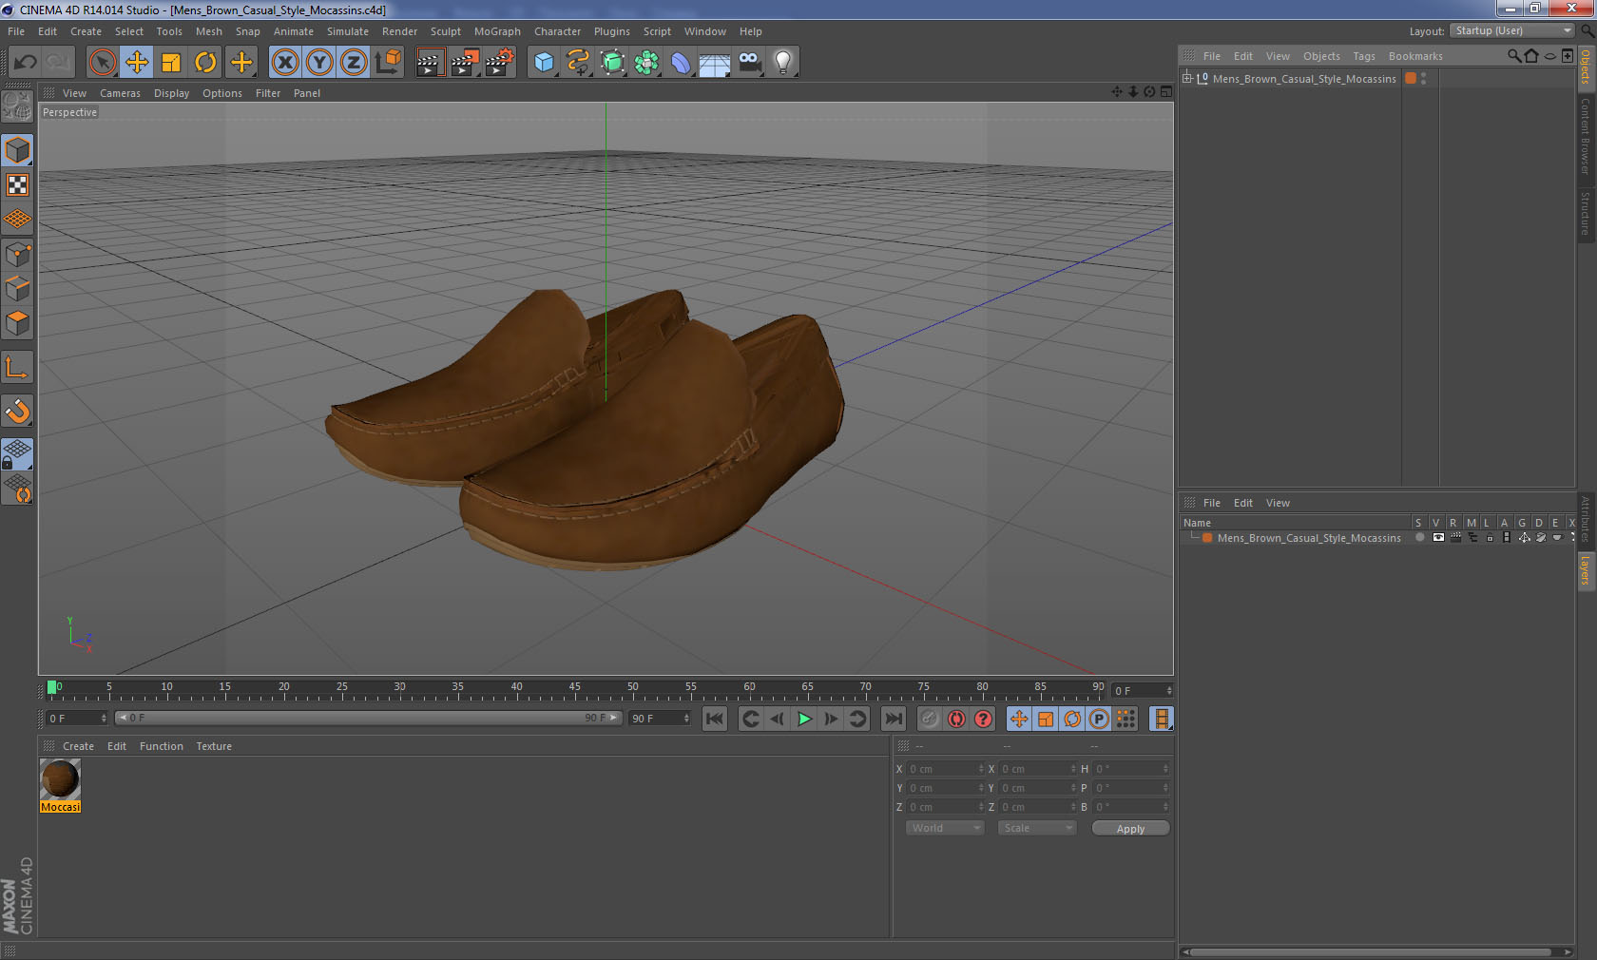Open the Character menu
The width and height of the screenshot is (1597, 960).
click(557, 31)
